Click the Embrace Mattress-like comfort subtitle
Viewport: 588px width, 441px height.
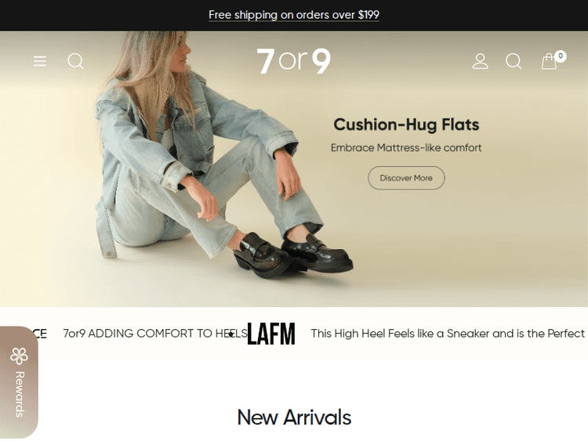tap(406, 147)
